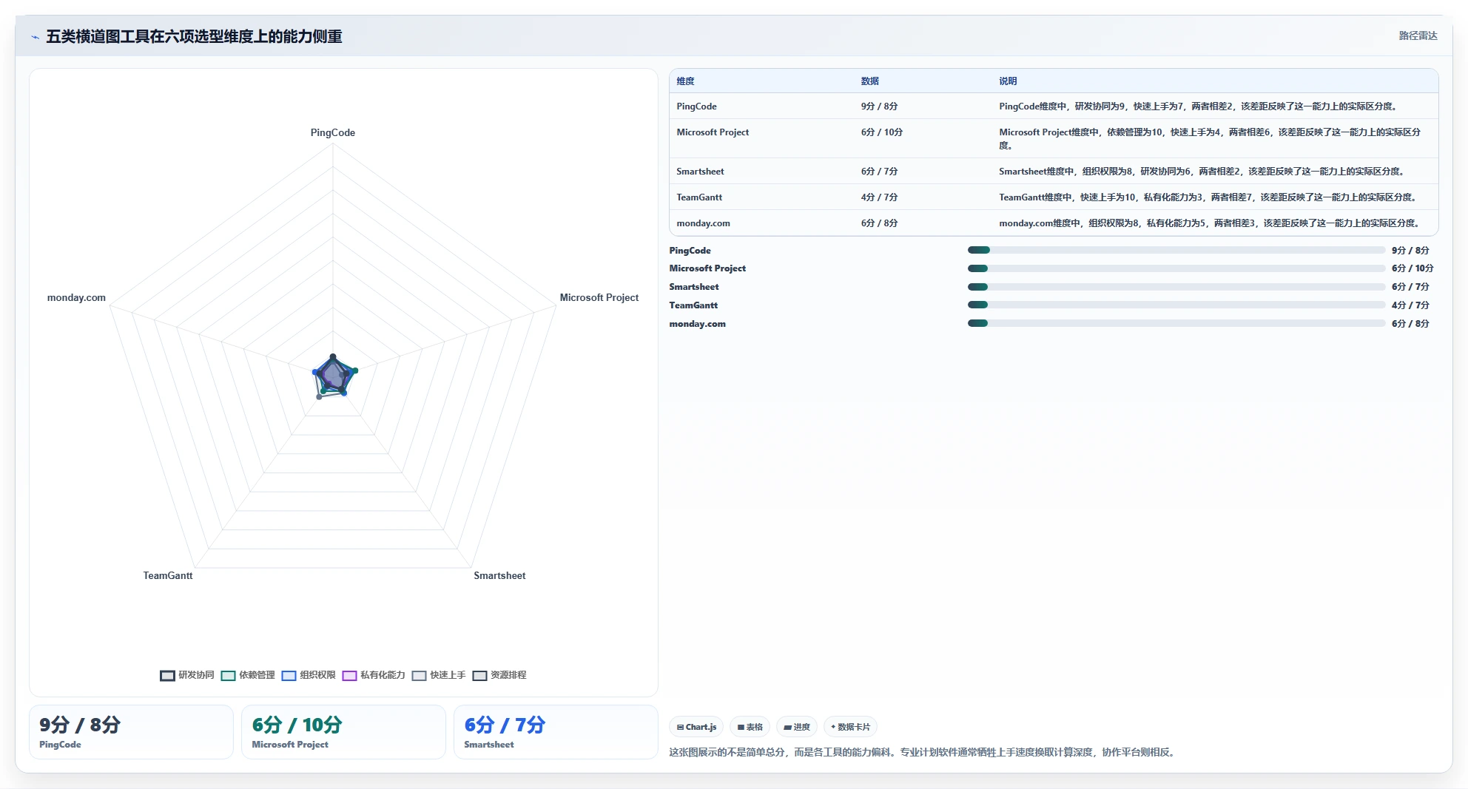The image size is (1468, 789).
Task: Click the Microsoft Project label in progress list
Action: click(x=707, y=268)
